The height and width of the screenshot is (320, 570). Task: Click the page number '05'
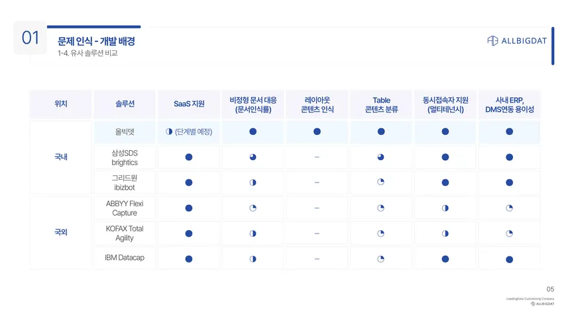click(550, 289)
